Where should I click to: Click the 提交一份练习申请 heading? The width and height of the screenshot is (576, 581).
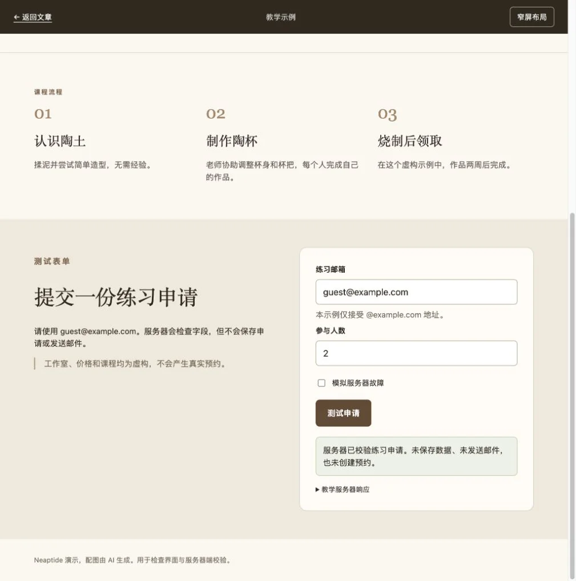point(116,297)
